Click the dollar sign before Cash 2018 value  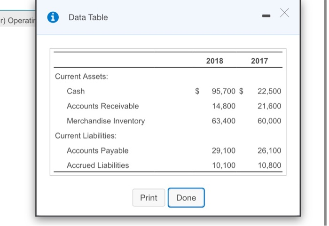tap(197, 91)
